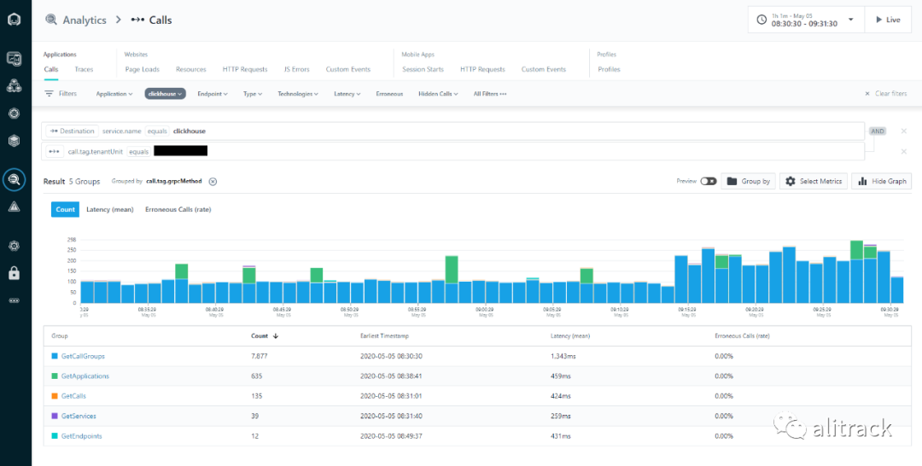Open the Latency filter dropdown
Screen dimensions: 922x466
(347, 93)
